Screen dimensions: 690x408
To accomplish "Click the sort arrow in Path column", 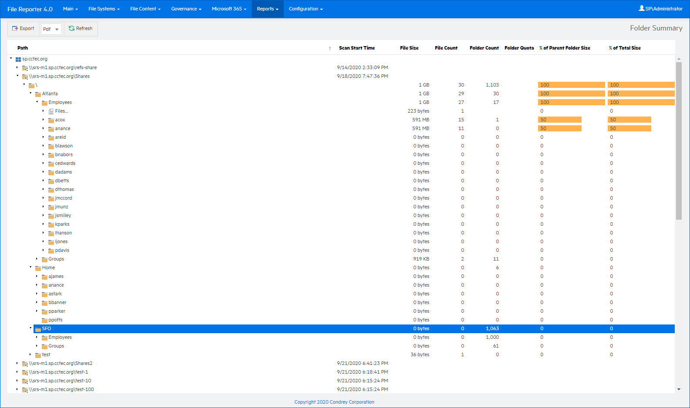I will [330, 48].
